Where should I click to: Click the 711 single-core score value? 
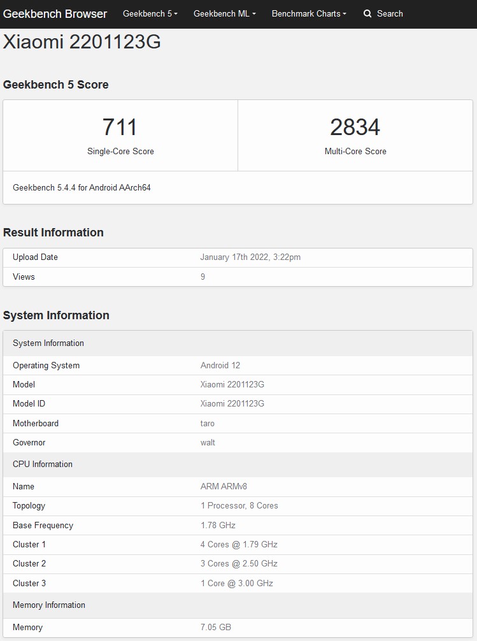pyautogui.click(x=120, y=127)
